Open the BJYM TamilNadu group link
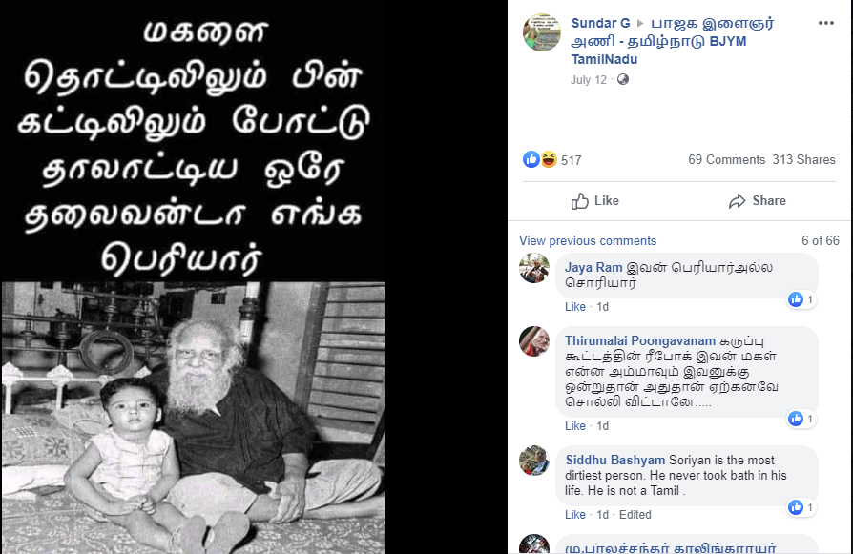Screen dimensions: 853x554 pos(673,41)
